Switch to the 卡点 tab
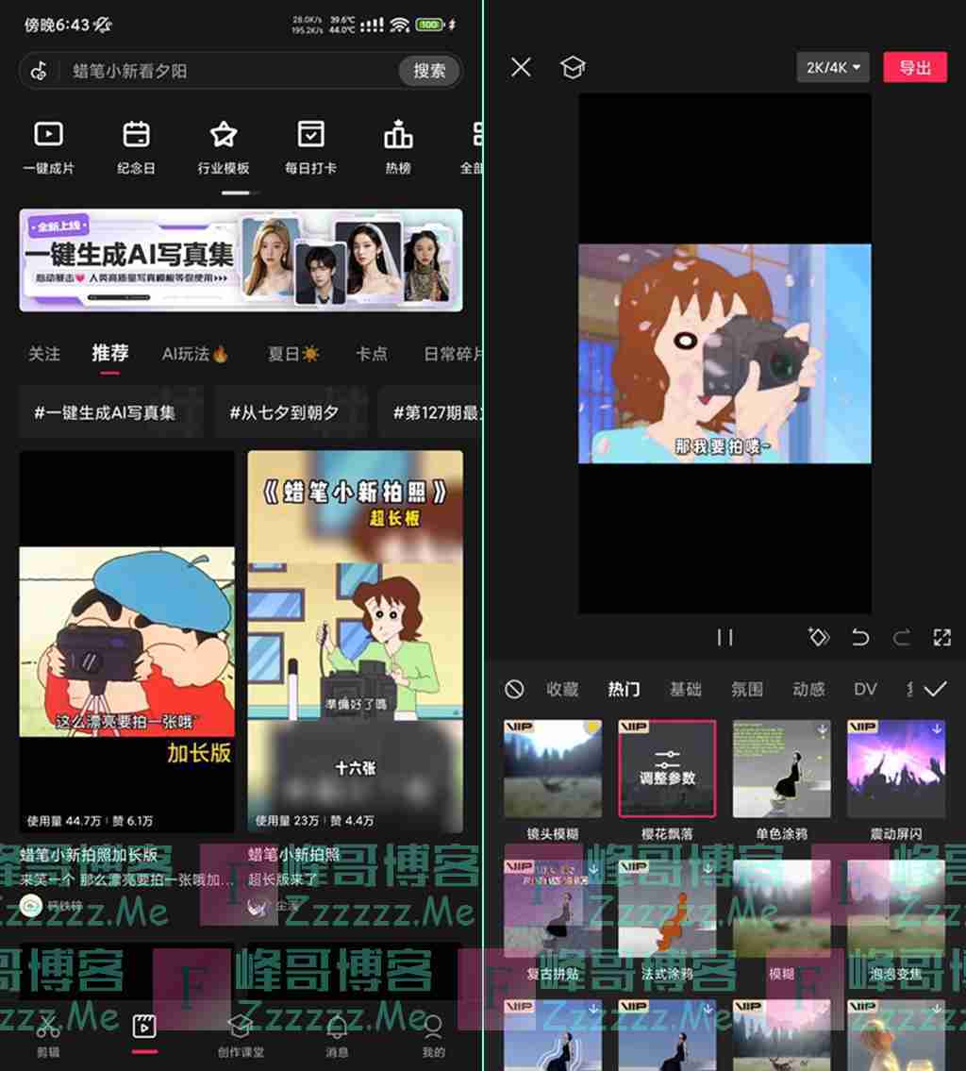This screenshot has height=1071, width=966. (x=372, y=353)
